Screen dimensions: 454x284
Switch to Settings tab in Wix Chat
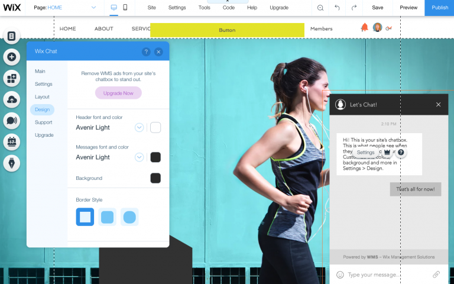pos(43,84)
